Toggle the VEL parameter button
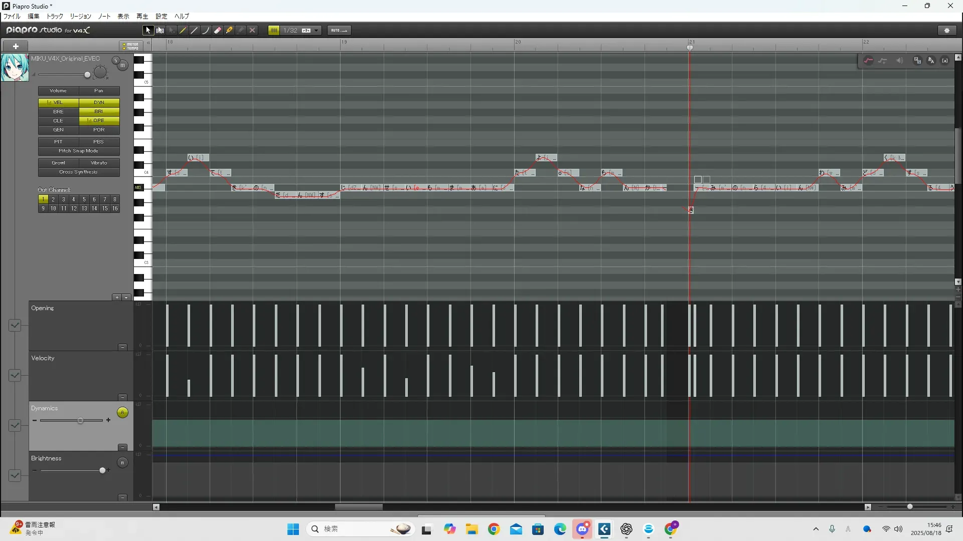963x541 pixels. 58,102
